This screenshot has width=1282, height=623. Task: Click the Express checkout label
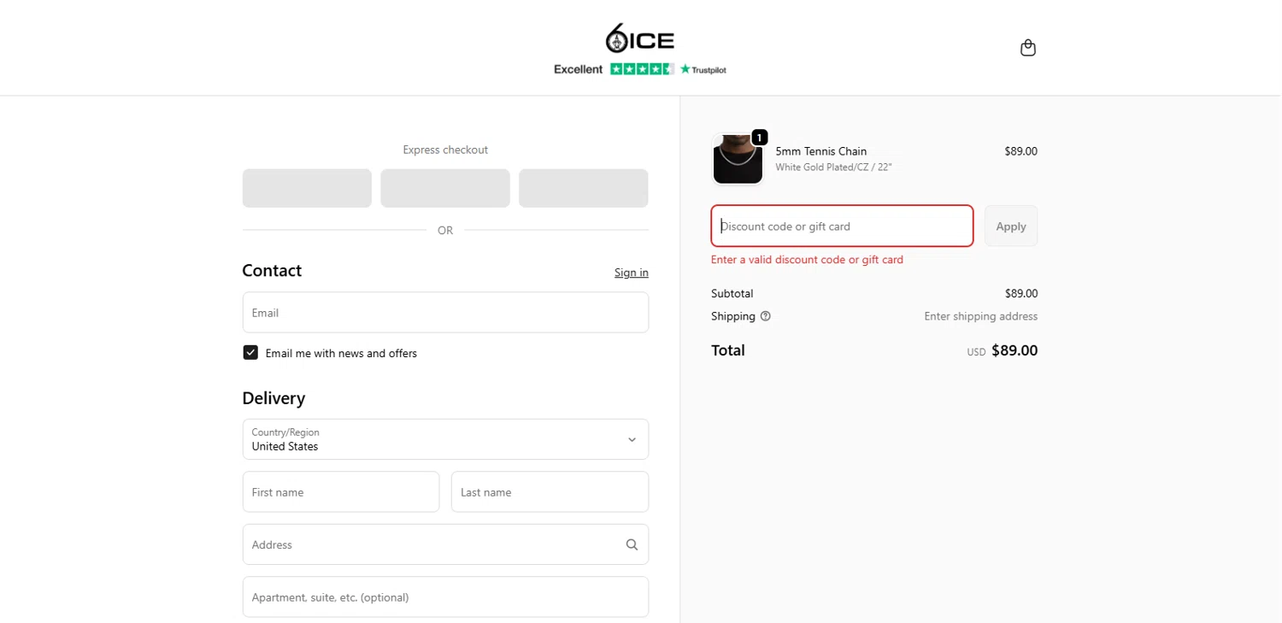(x=445, y=150)
